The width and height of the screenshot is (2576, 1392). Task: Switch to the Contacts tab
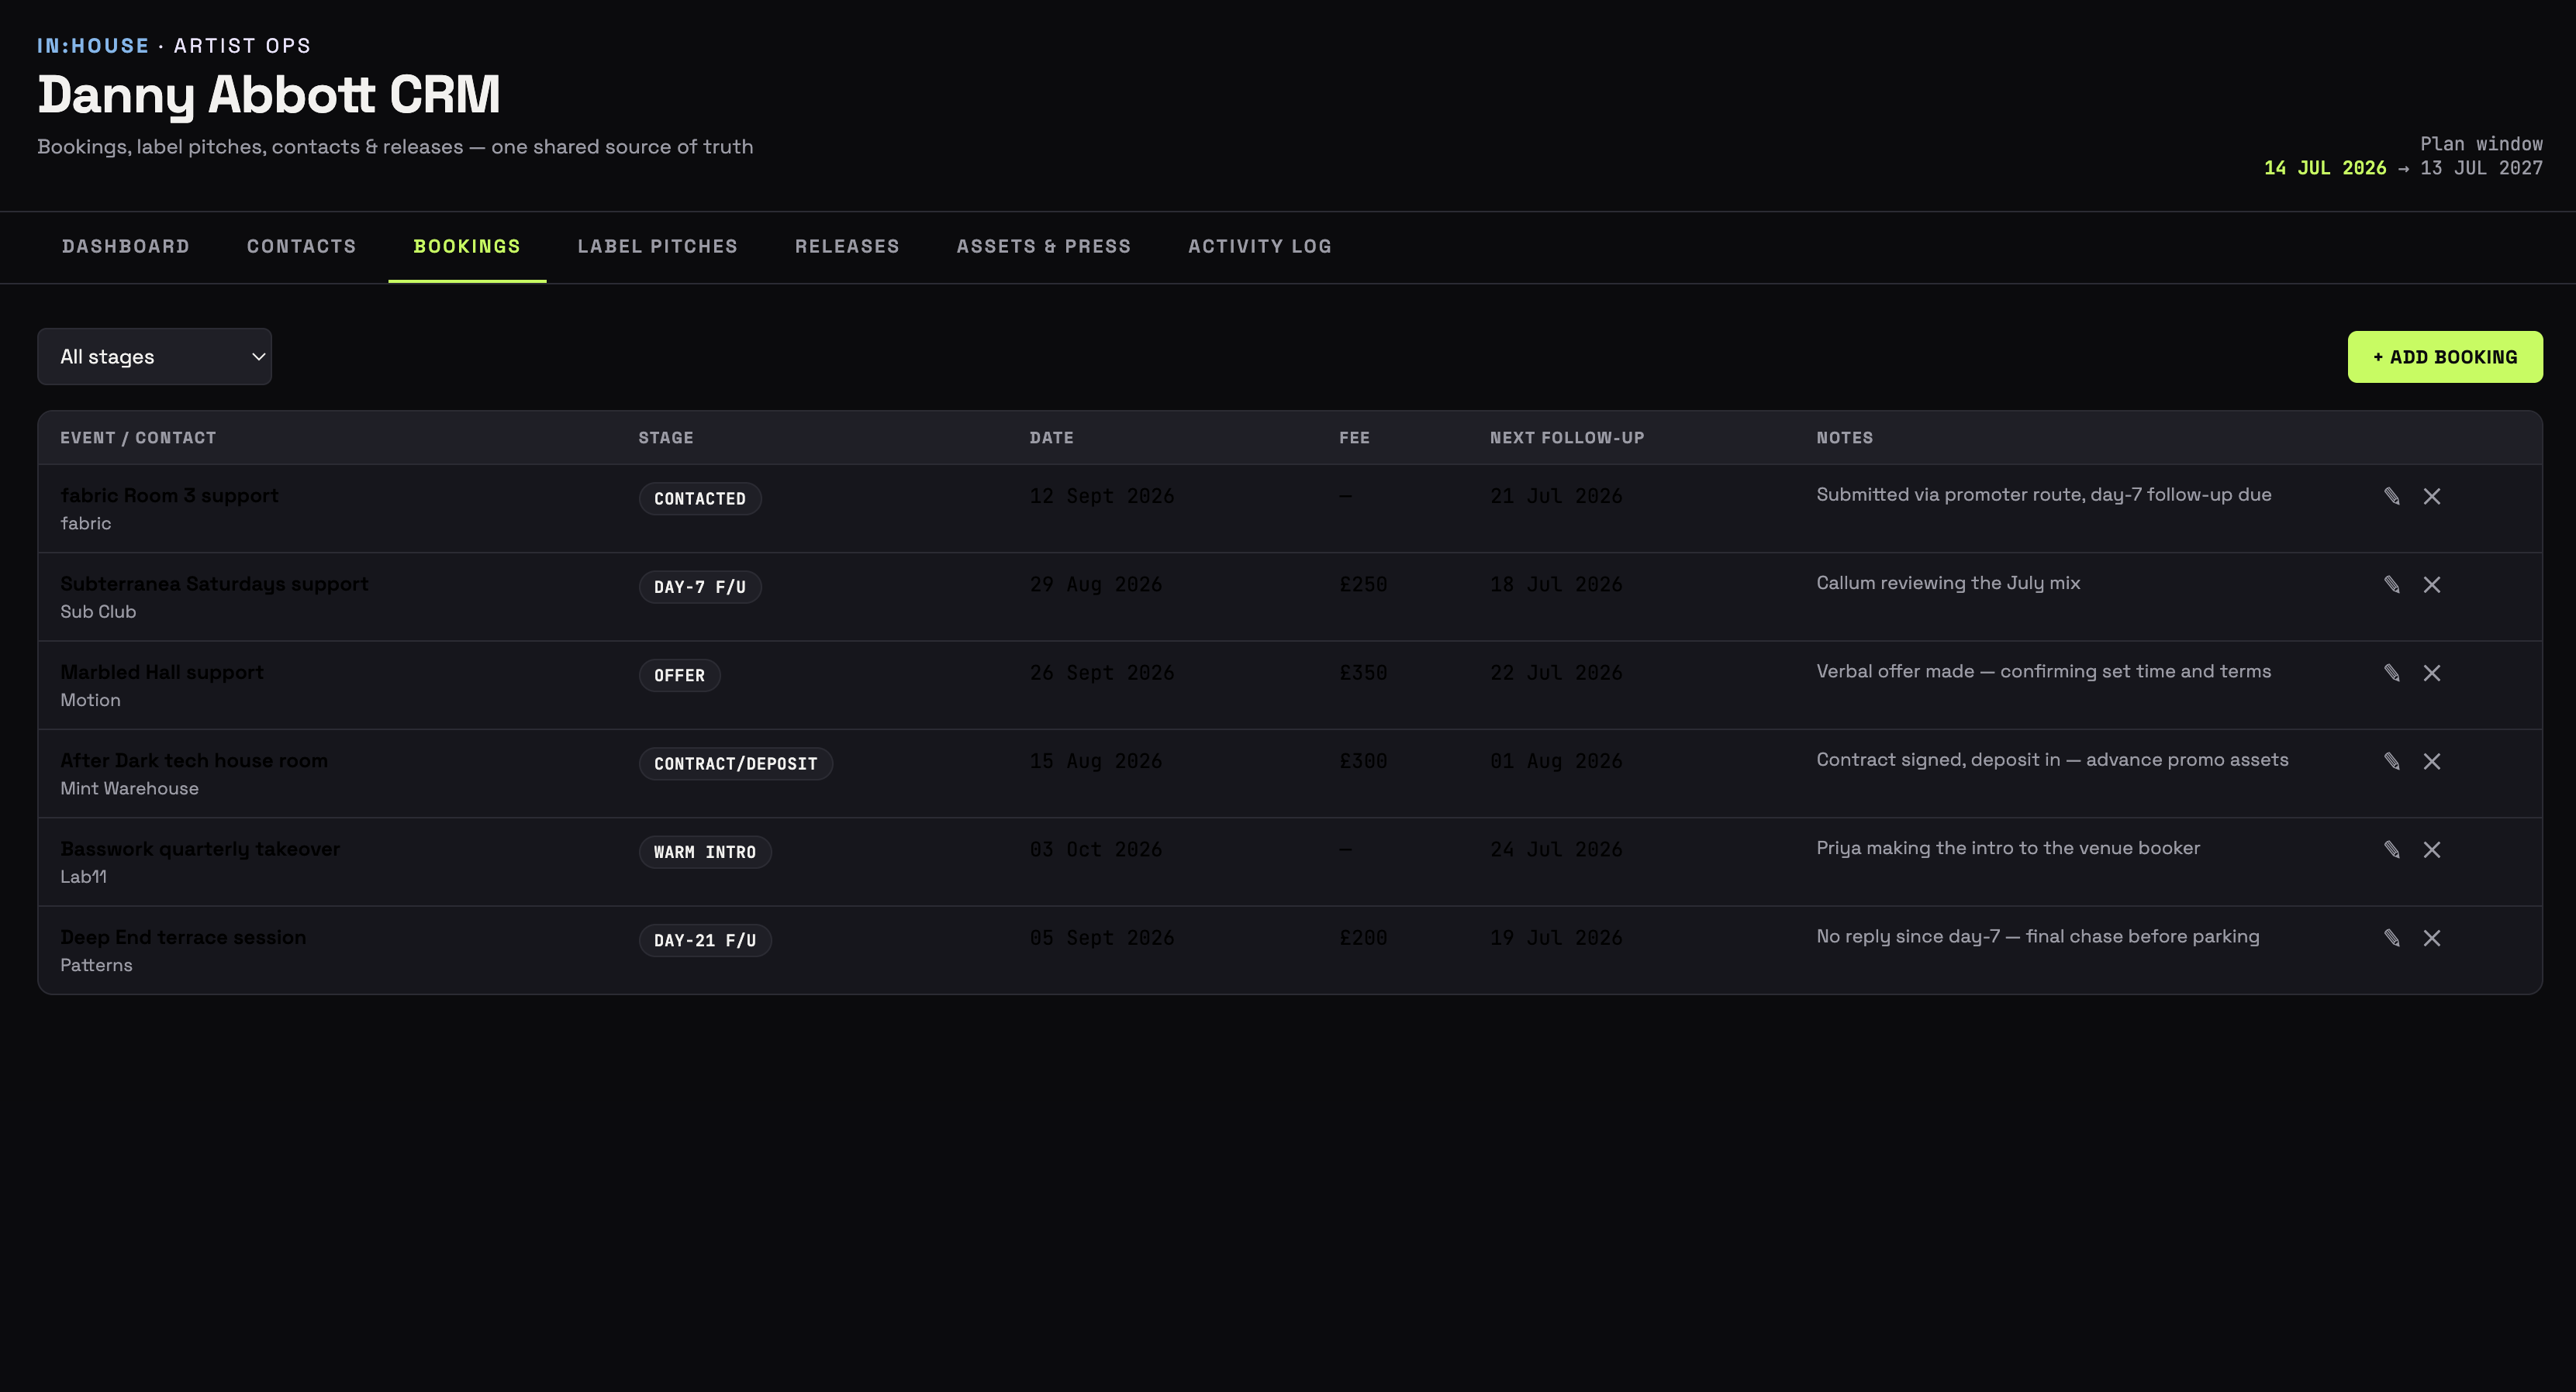click(302, 246)
